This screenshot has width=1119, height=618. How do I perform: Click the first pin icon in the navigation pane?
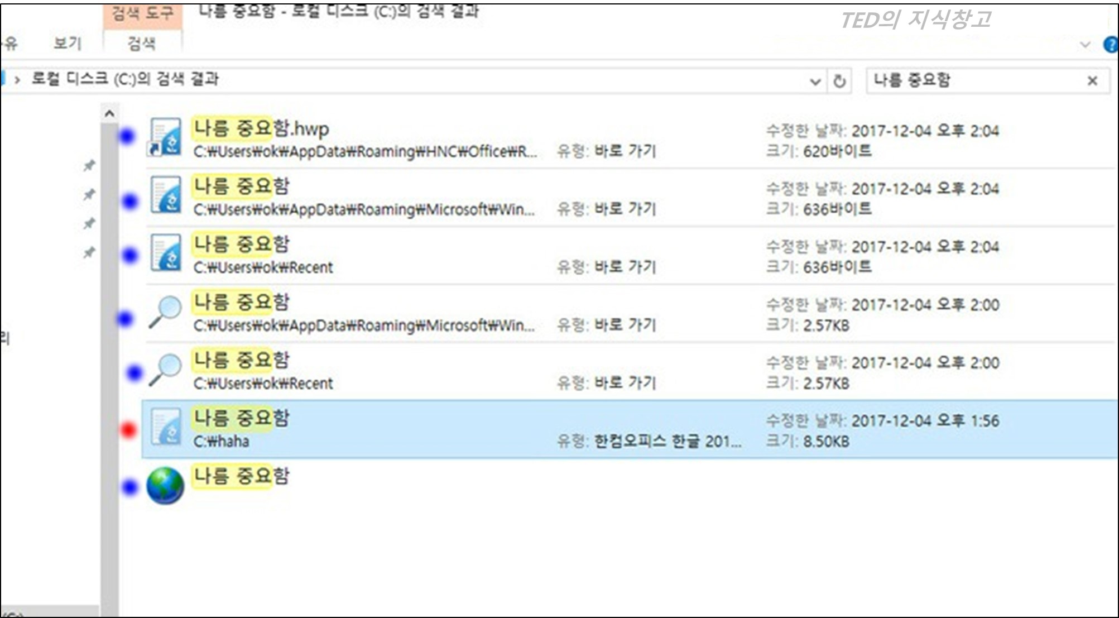(x=89, y=165)
